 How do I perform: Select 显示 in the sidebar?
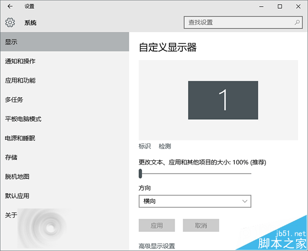pyautogui.click(x=65, y=41)
